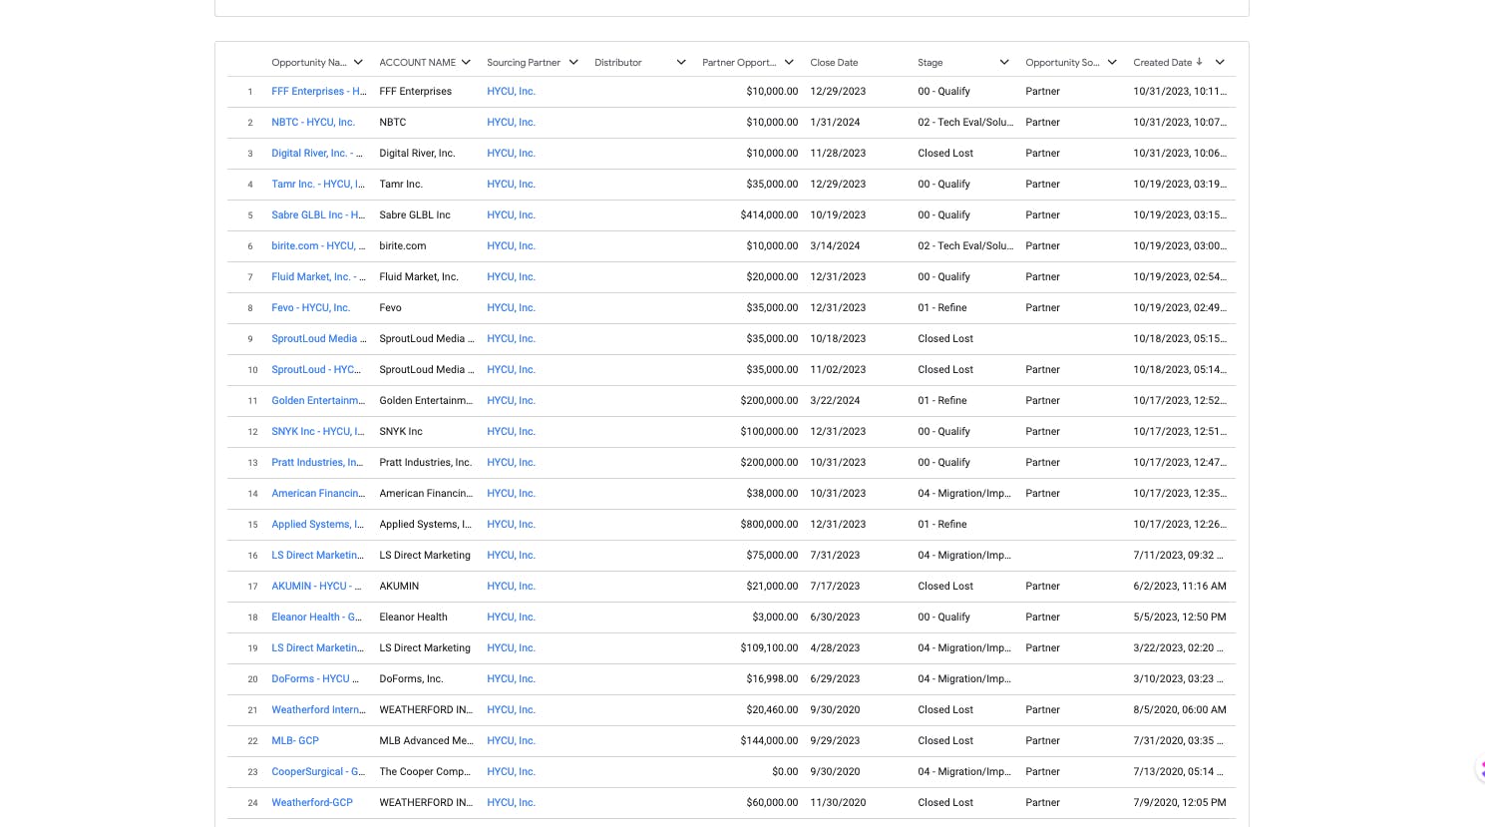This screenshot has height=827, width=1485.
Task: Click HYCU, Inc. partner in Fevo row
Action: point(511,307)
